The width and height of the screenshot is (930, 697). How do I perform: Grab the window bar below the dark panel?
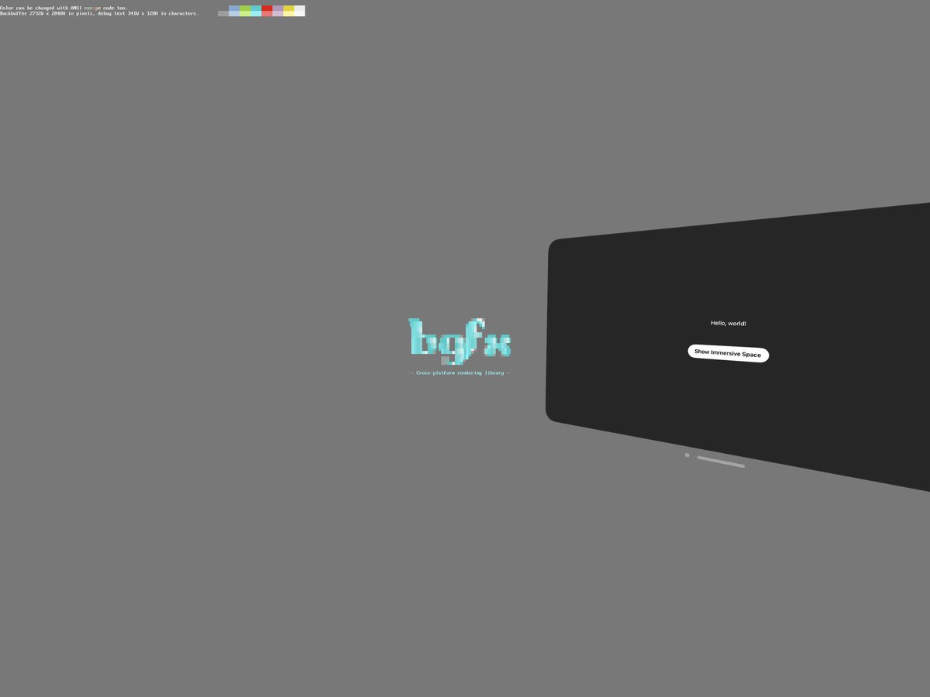tap(721, 462)
